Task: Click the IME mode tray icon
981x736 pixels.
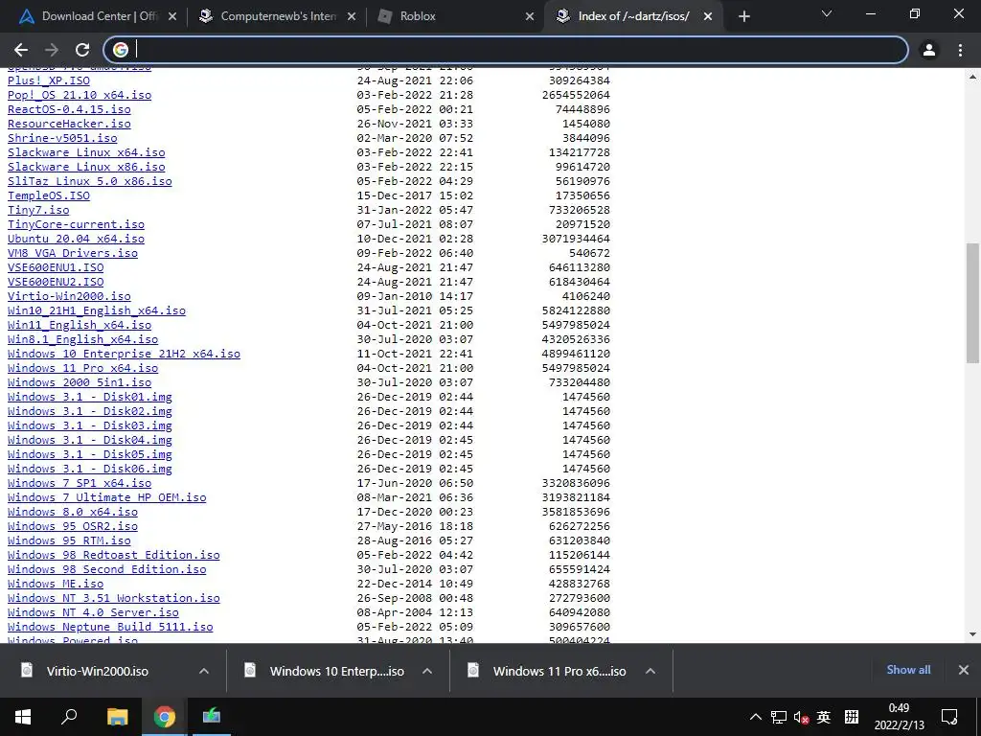Action: click(x=852, y=717)
